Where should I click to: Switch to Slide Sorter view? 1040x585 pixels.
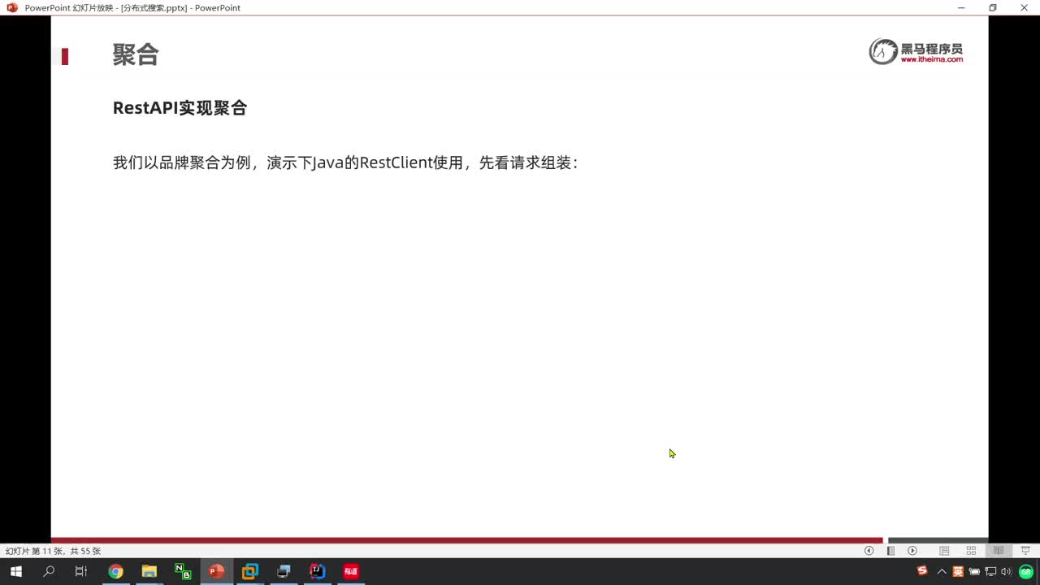click(971, 551)
